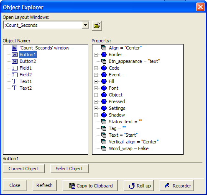Click the Current Object button
The width and height of the screenshot is (207, 195).
tap(24, 169)
